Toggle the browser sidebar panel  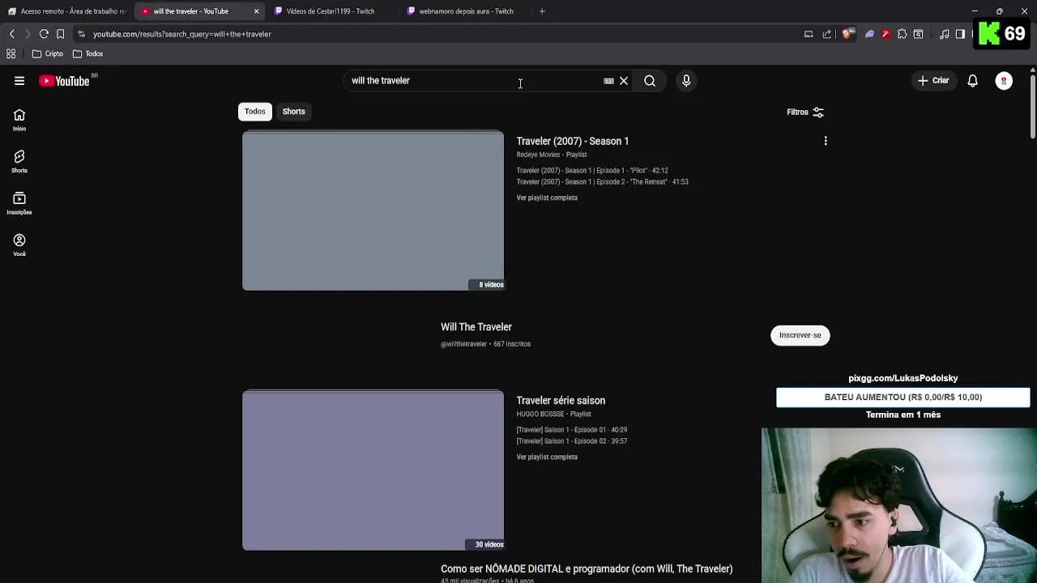click(960, 34)
